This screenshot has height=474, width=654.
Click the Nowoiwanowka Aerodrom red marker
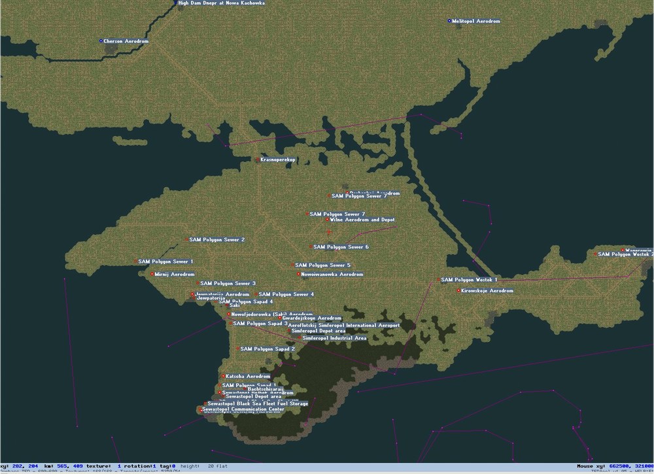coord(299,275)
